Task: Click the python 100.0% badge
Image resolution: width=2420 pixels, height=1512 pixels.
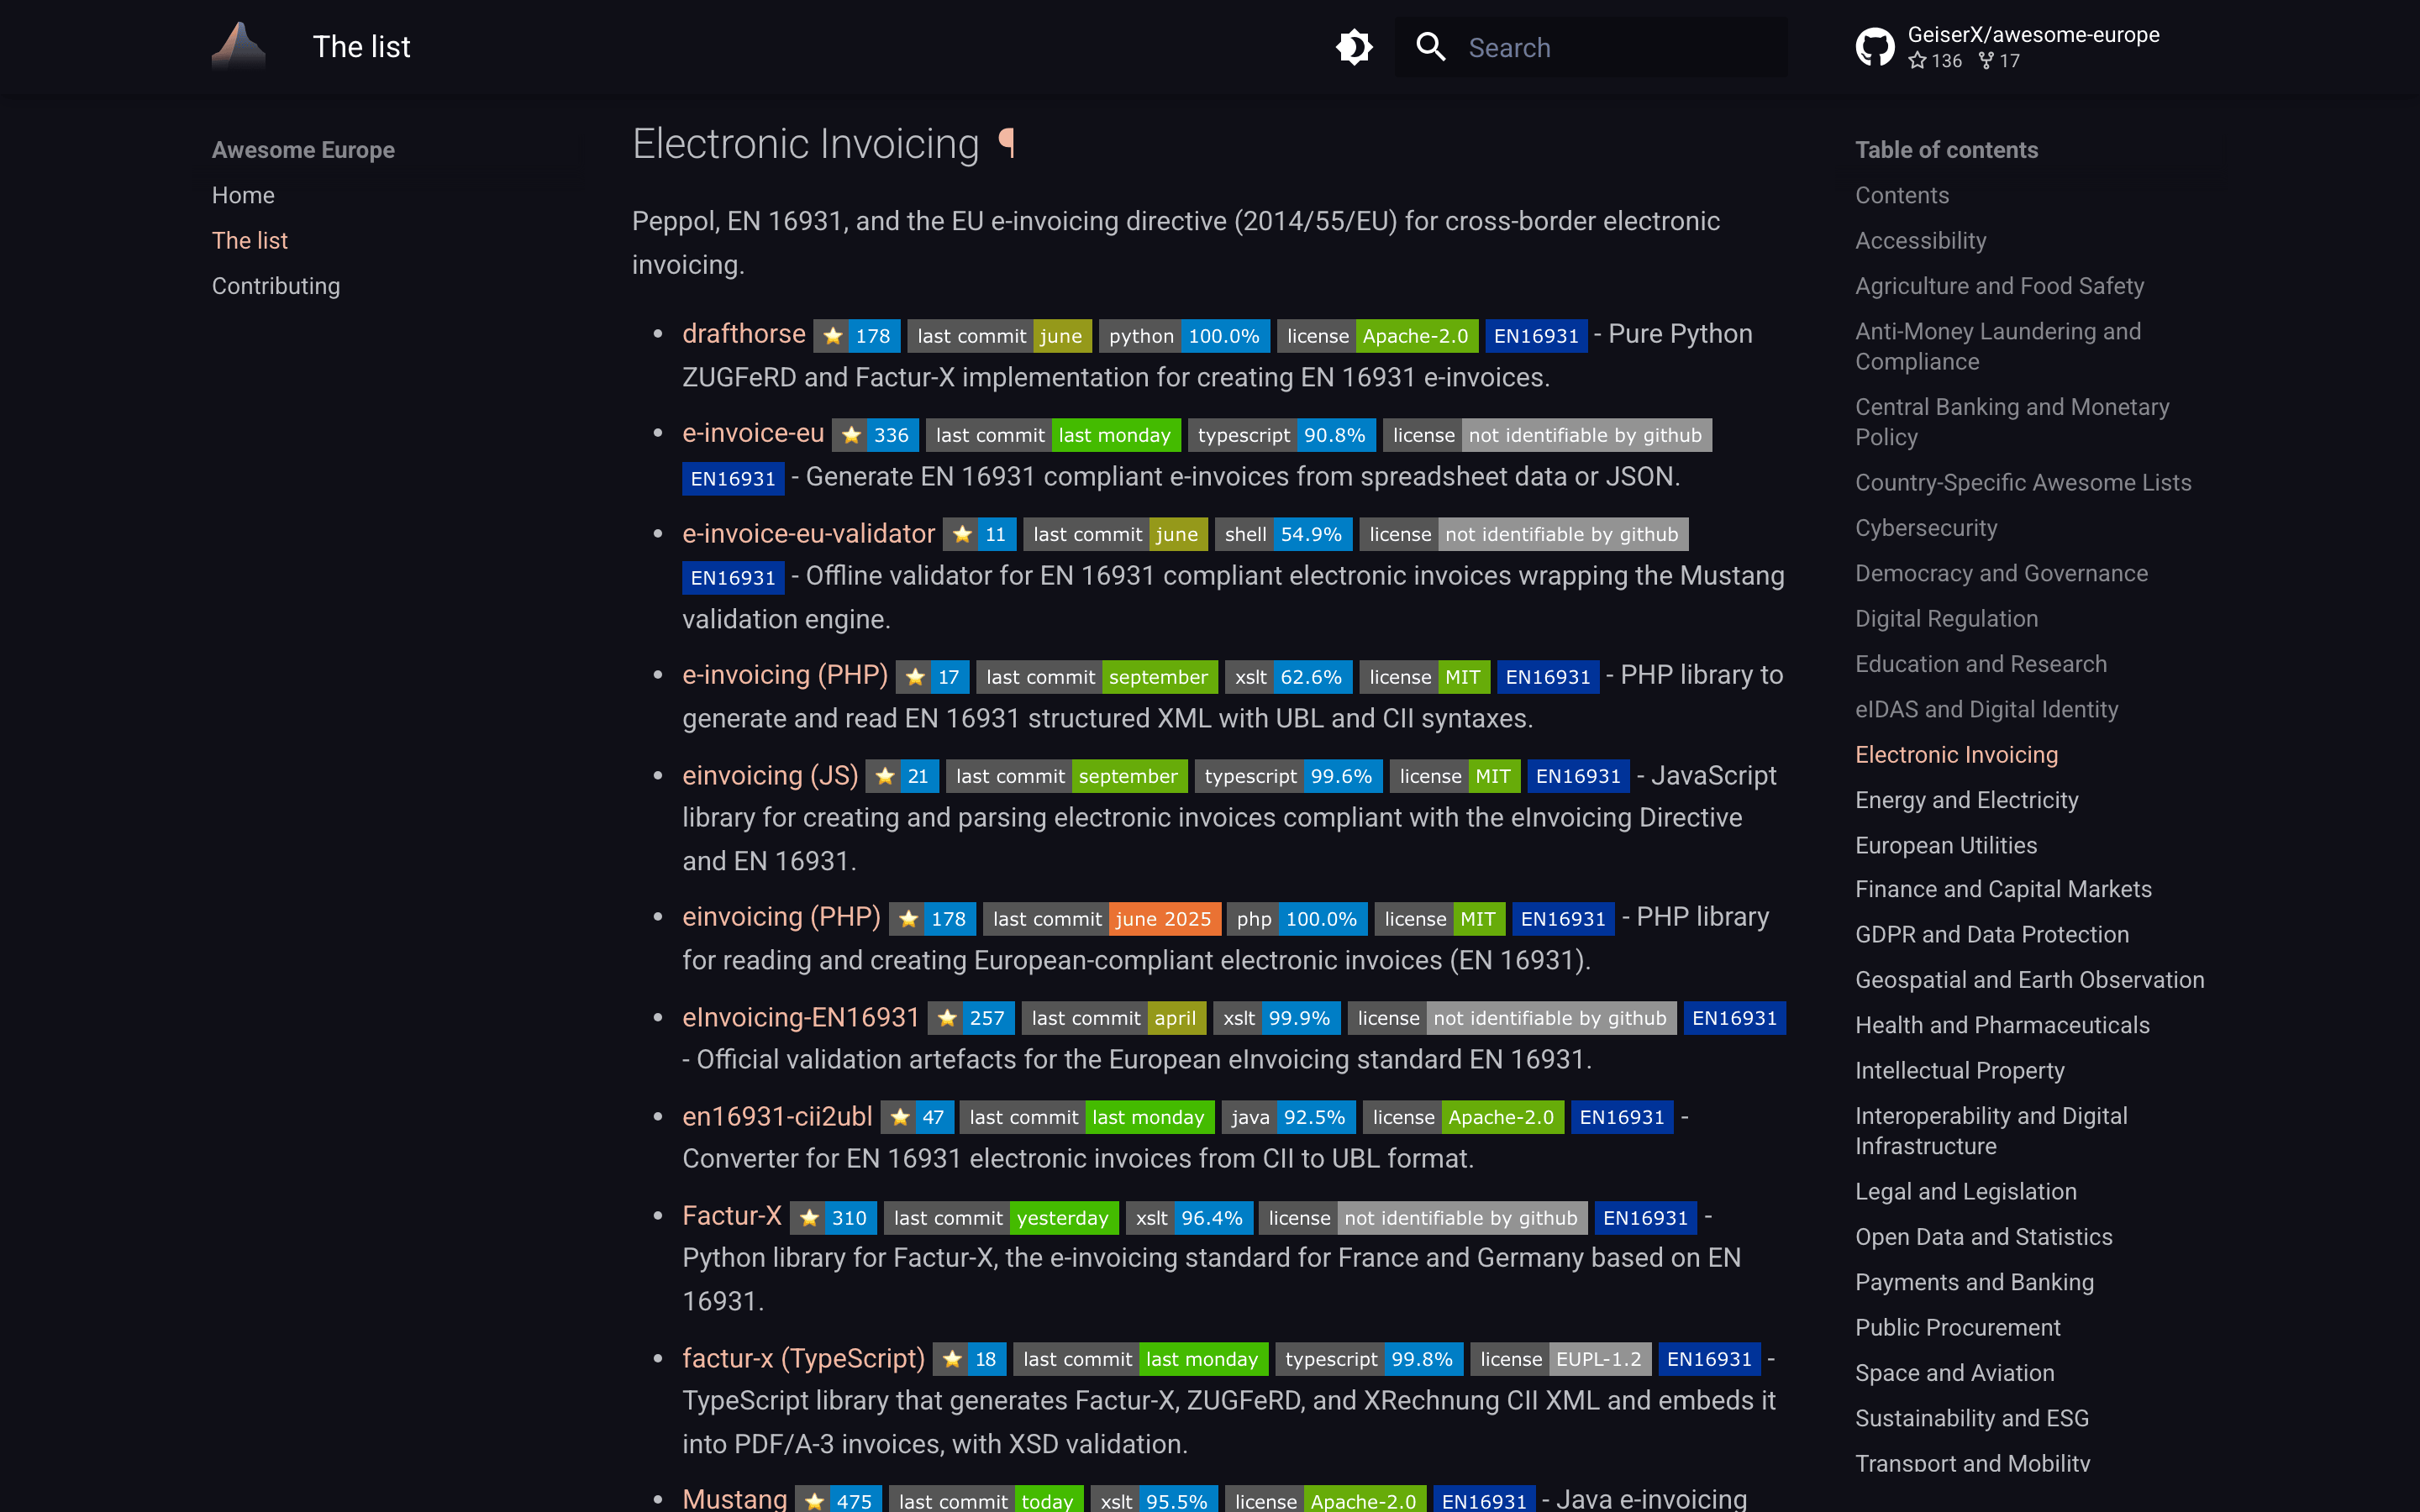Action: pyautogui.click(x=1184, y=336)
